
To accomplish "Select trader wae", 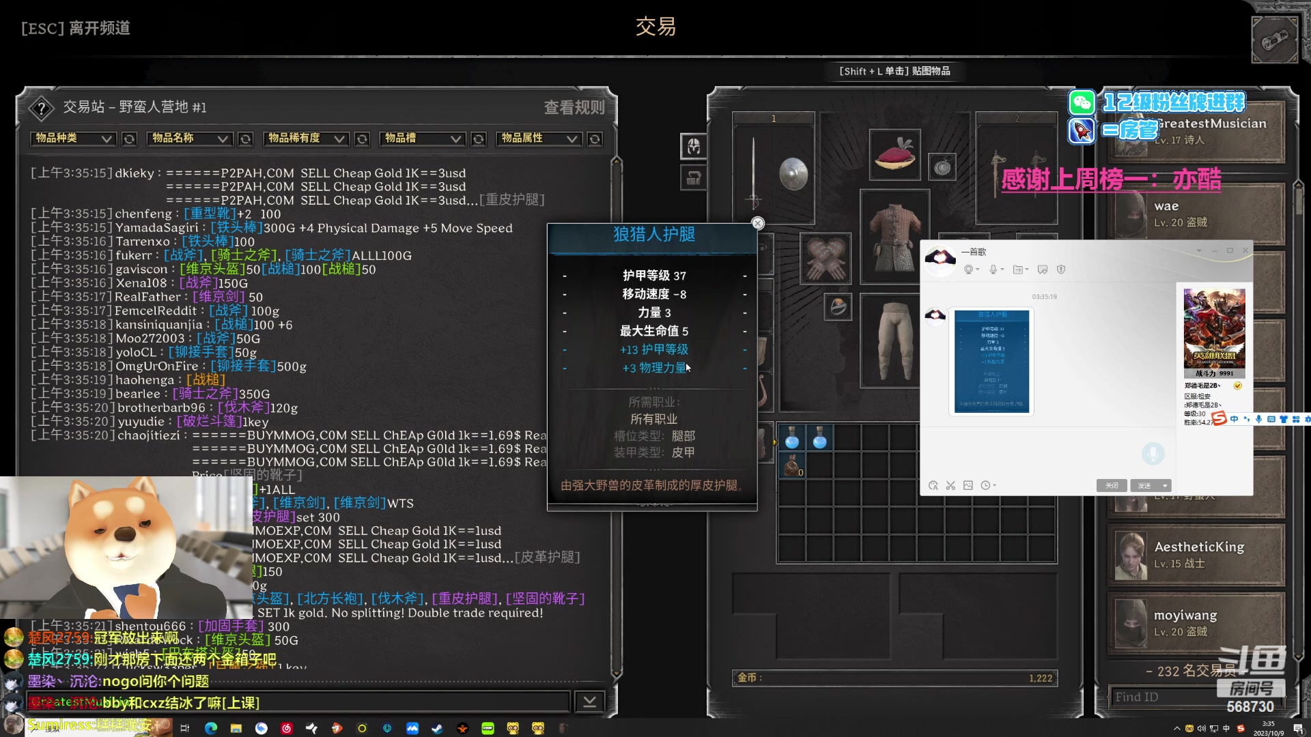I will coord(1196,213).
